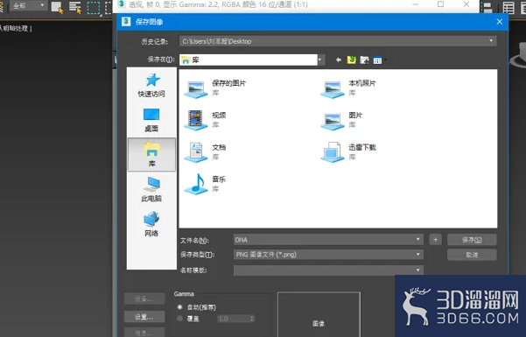The width and height of the screenshot is (526, 337).
Task: Click the plus increment-save button
Action: pyautogui.click(x=436, y=240)
